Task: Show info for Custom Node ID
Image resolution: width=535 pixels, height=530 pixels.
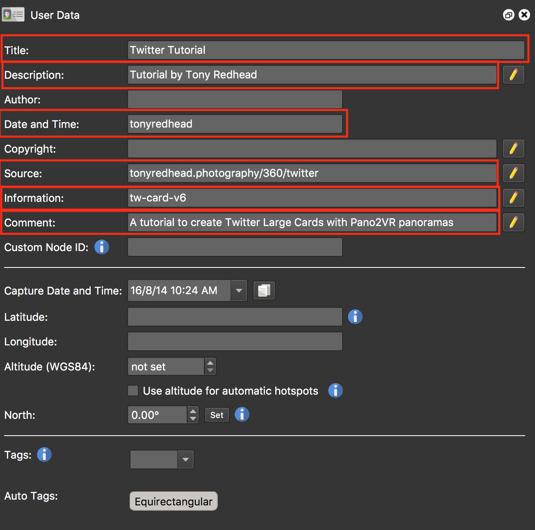Action: click(x=102, y=247)
